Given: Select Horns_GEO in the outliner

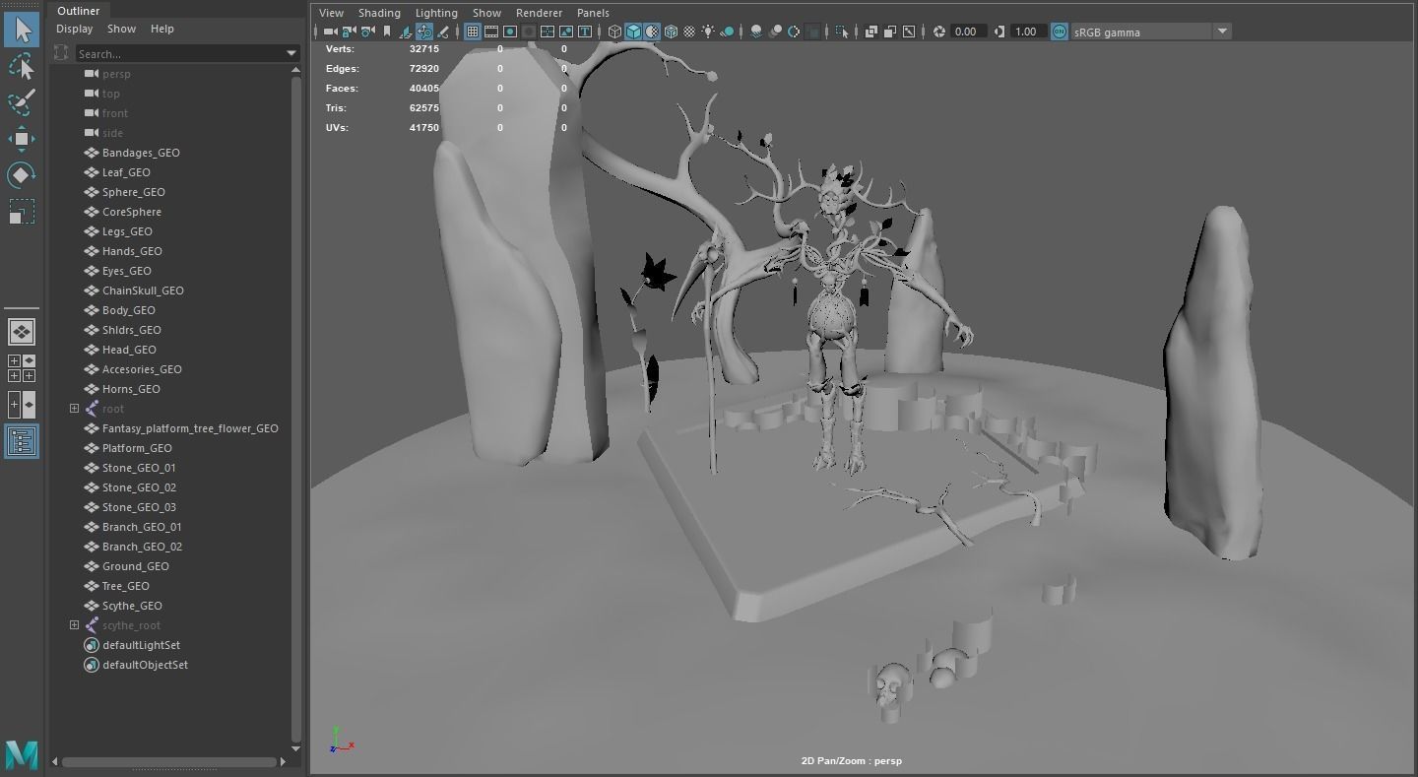Looking at the screenshot, I should [131, 389].
